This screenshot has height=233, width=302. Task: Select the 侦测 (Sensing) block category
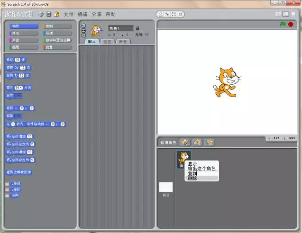tap(57, 33)
